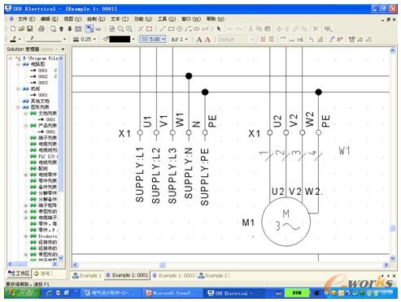
Task: Switch to the Example 1: 0003 tab
Action: 174,275
